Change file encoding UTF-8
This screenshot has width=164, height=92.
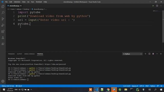(142, 86)
